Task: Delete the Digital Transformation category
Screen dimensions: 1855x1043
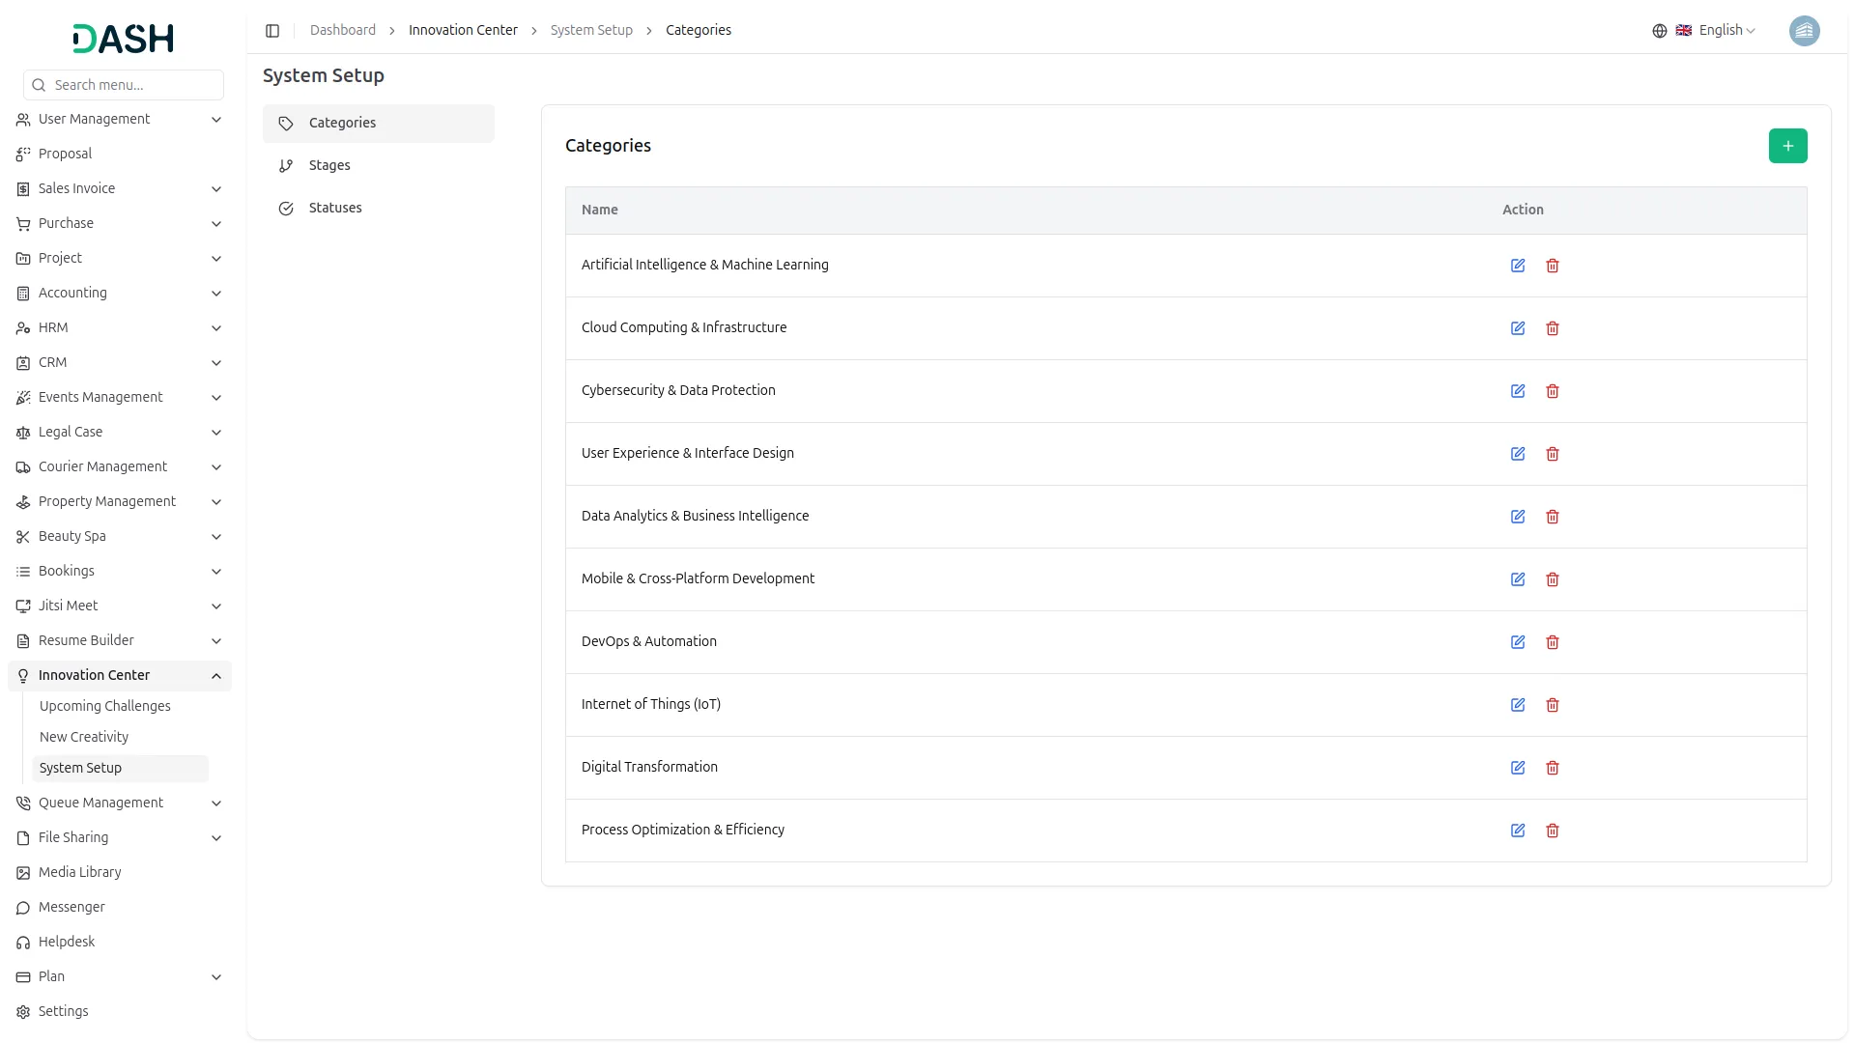Action: pos(1553,768)
